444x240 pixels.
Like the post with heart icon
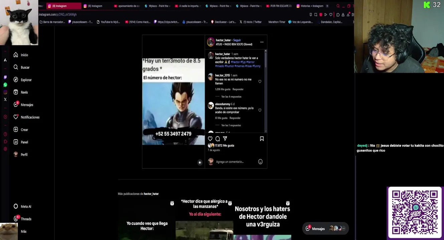point(210,139)
